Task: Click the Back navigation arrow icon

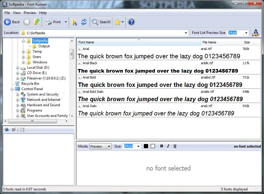Action: point(7,22)
